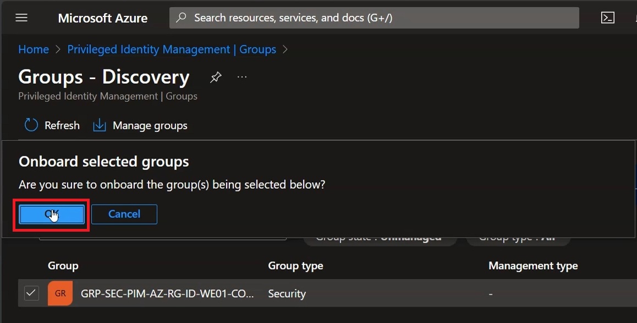Open Privileged Identity Management | Groups breadcrumb

172,49
